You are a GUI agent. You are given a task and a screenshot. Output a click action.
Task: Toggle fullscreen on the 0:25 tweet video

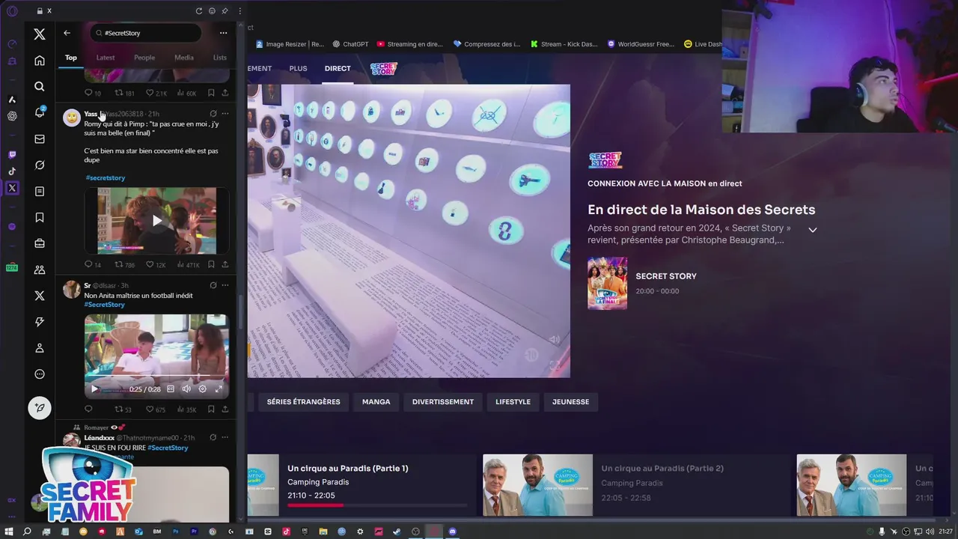[219, 389]
